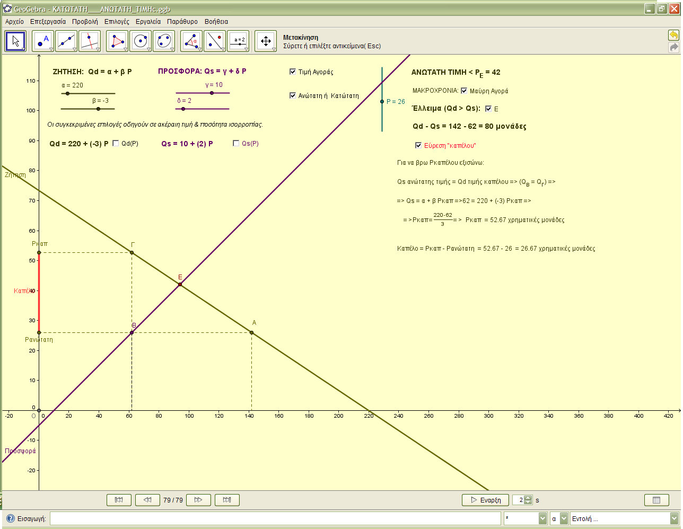Select the Angle tool
Screen dimensions: 683x529
pos(191,41)
